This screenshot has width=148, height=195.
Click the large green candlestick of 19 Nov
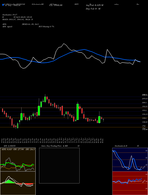[x=78, y=112]
